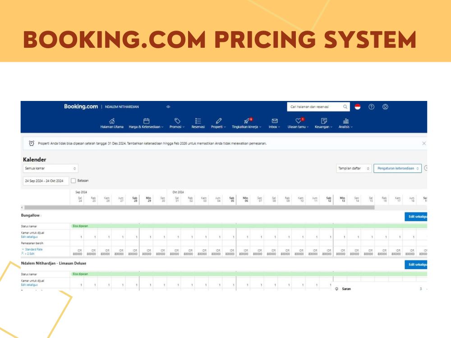Toggle the eye icon beside Ndalem Nitihardjan
The image size is (451, 338).
[x=168, y=107]
